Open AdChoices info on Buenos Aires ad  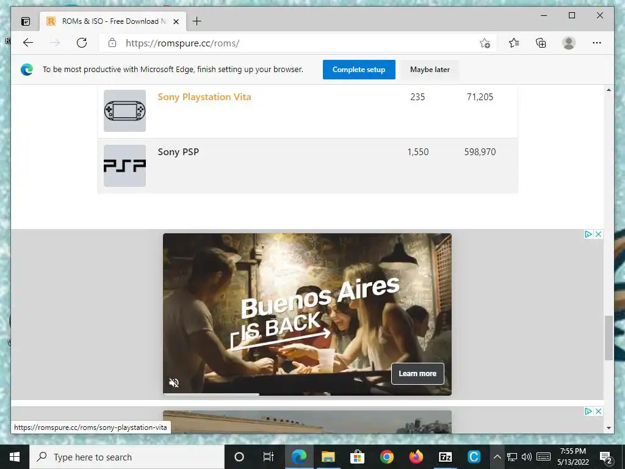click(589, 234)
